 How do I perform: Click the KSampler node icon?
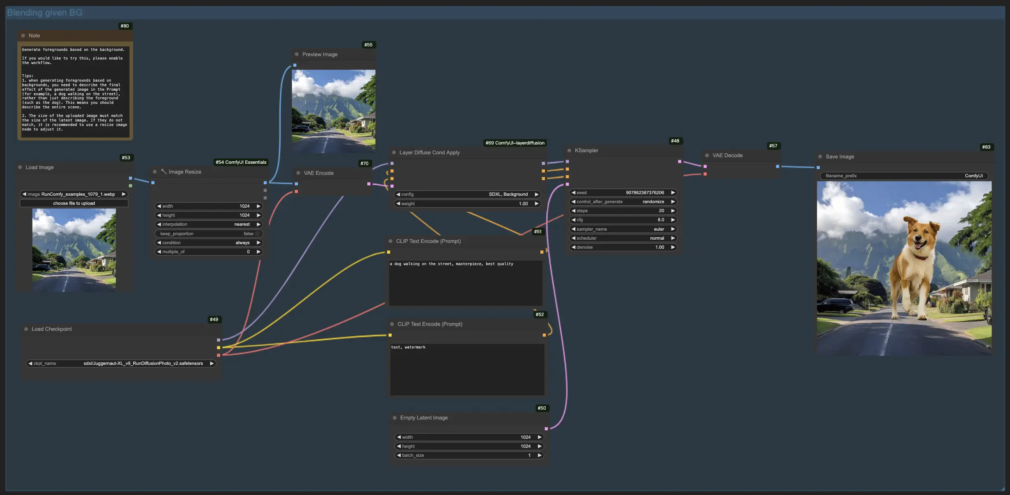click(570, 151)
